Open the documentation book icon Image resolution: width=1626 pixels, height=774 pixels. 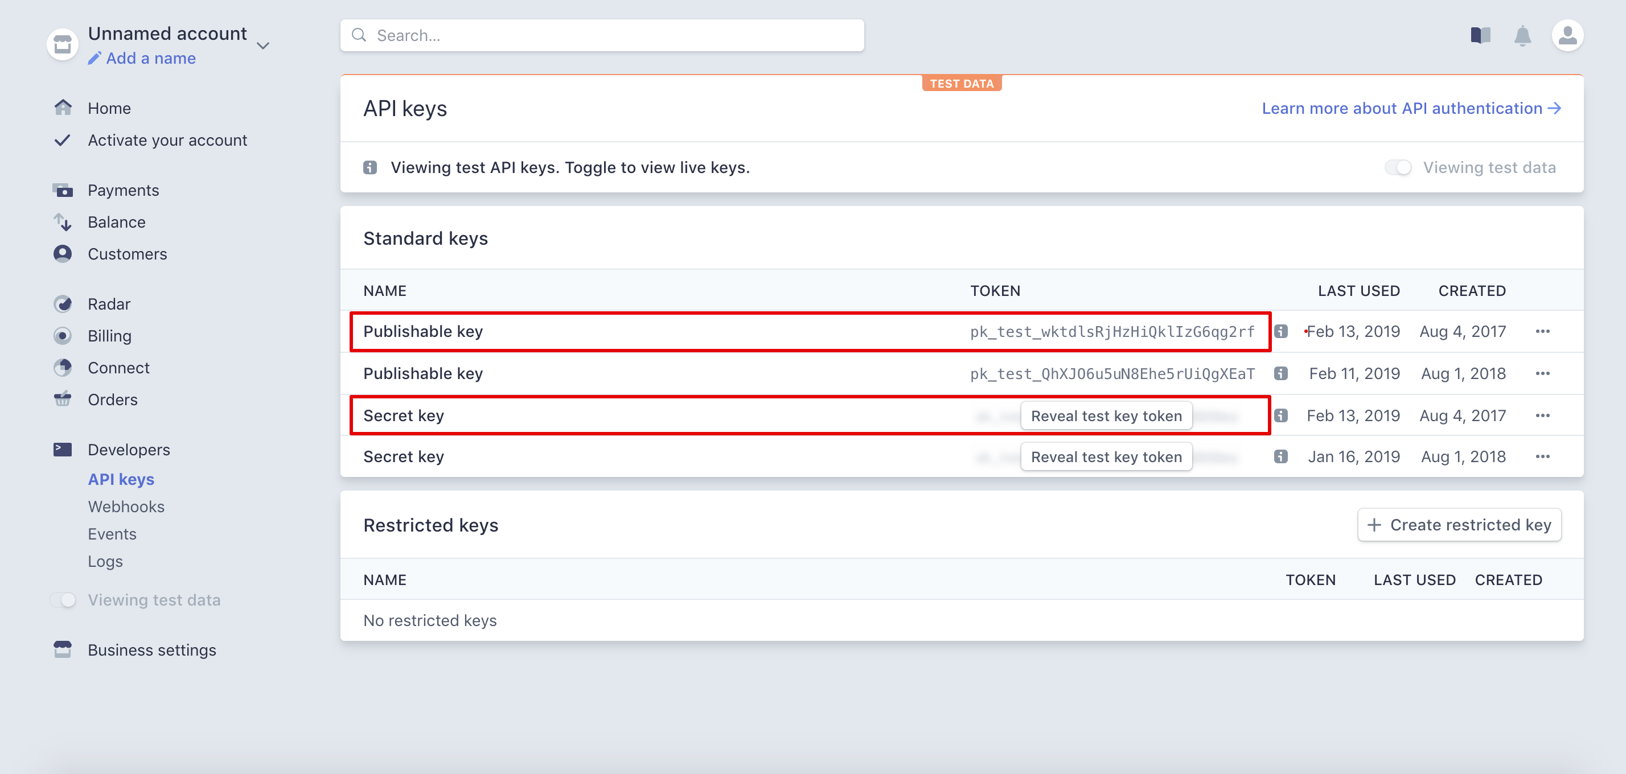[1480, 35]
